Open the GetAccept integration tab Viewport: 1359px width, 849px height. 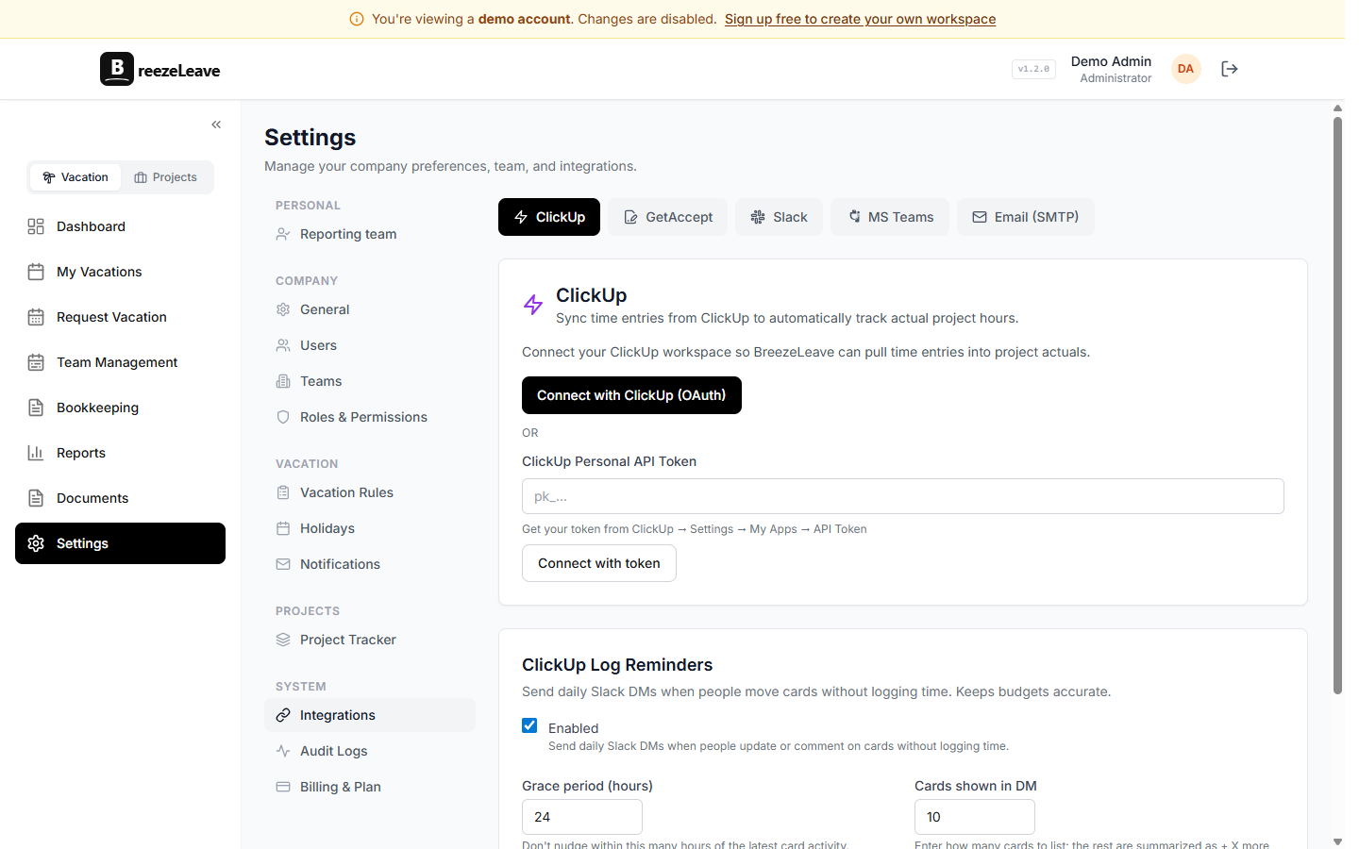tap(668, 217)
